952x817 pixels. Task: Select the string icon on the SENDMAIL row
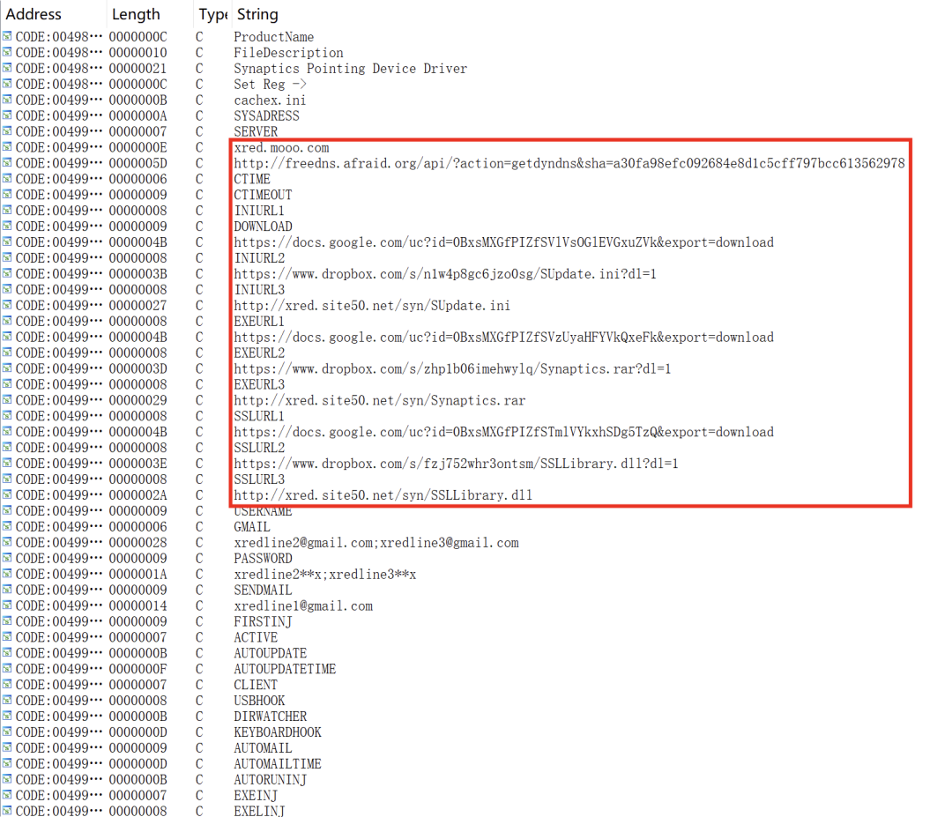pos(7,590)
